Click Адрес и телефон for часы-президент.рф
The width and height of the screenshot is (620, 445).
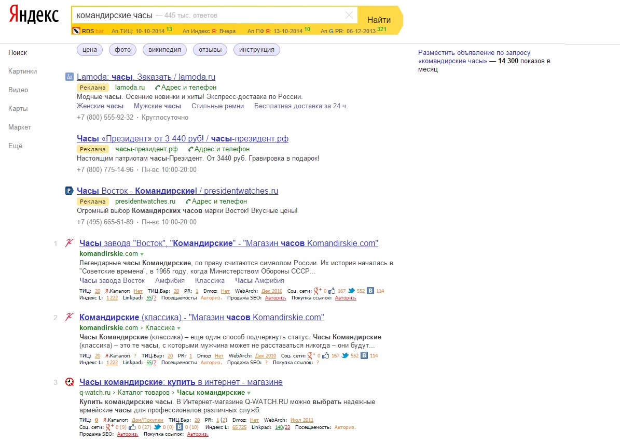tap(218, 149)
